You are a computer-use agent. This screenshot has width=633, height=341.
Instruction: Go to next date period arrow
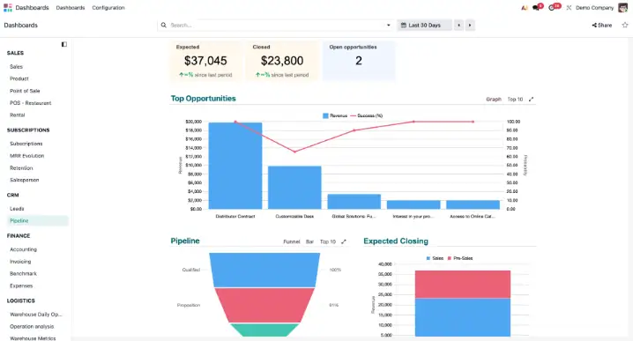pyautogui.click(x=470, y=25)
